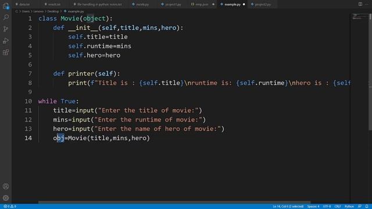The height and width of the screenshot is (209, 372).
Task: Click "Enter the title of movie:" string
Action: coord(148,110)
